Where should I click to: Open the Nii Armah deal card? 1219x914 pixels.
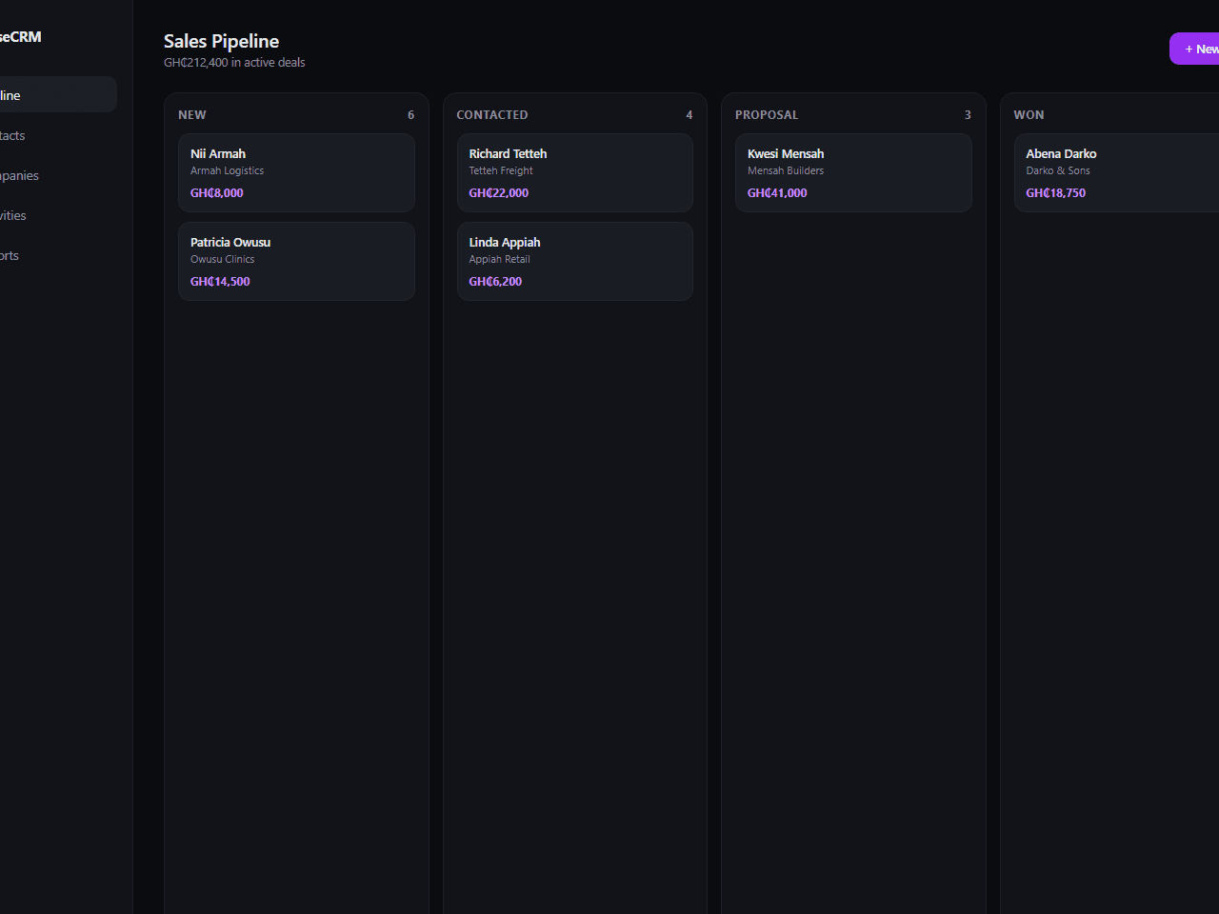(x=296, y=172)
